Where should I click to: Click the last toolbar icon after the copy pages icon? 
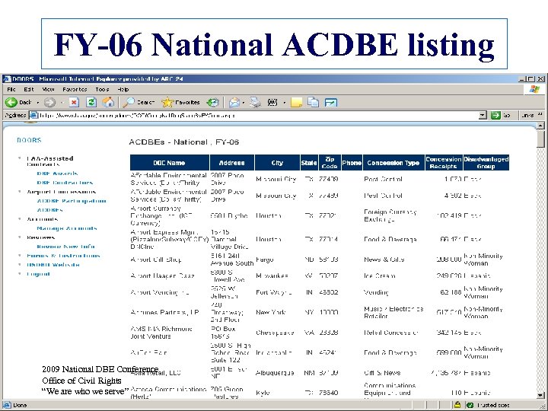tap(330, 102)
